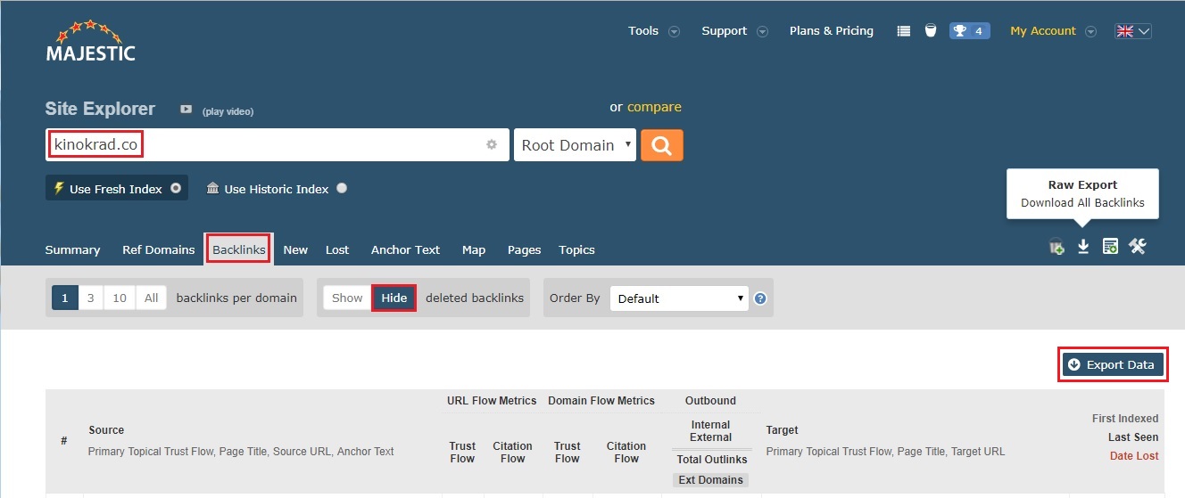Viewport: 1185px width, 498px height.
Task: Set backlinks per domain to 3
Action: click(x=91, y=298)
